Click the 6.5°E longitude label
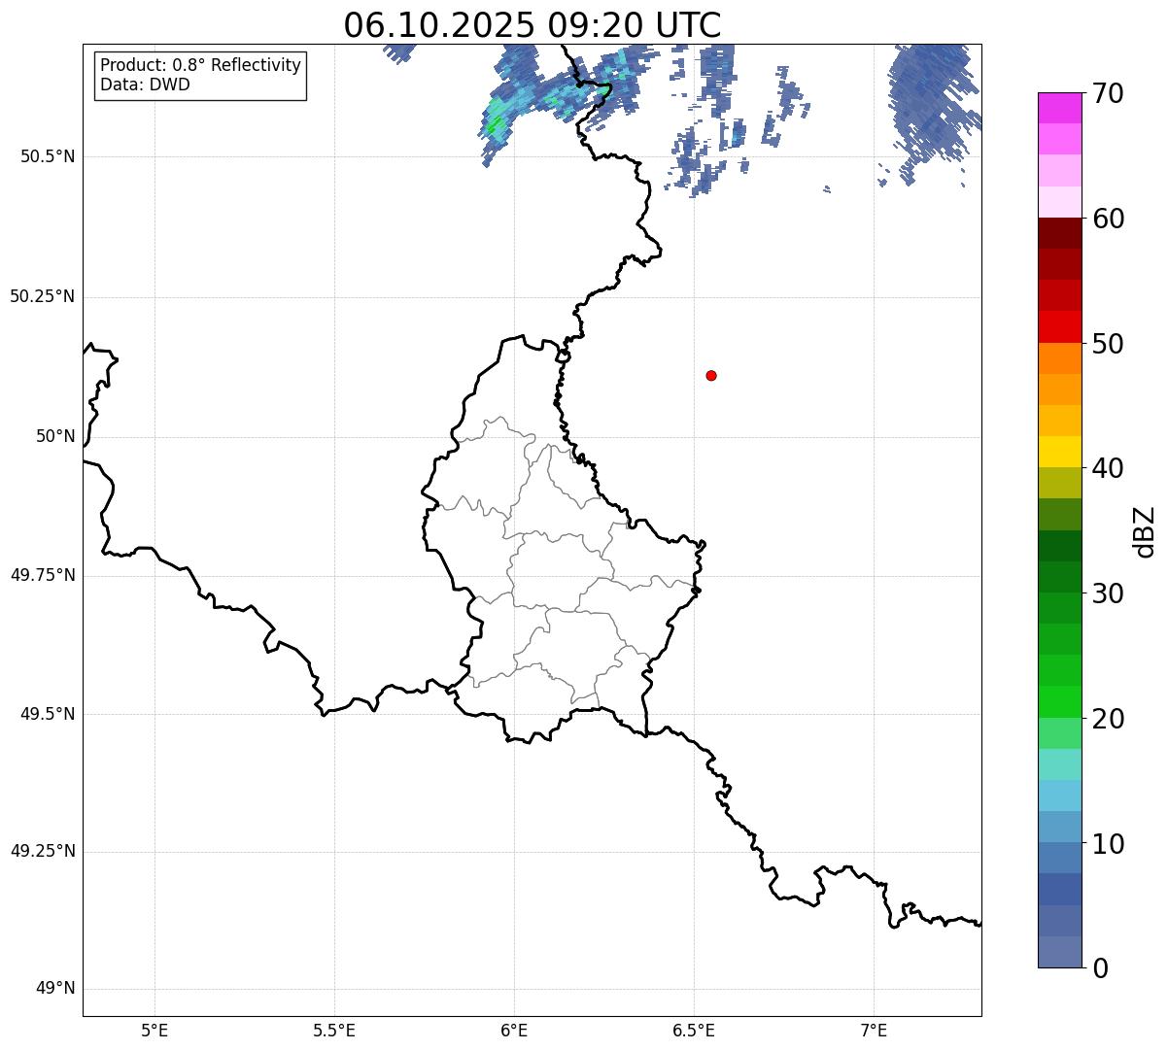Image resolution: width=1168 pixels, height=1050 pixels. coord(694,1030)
